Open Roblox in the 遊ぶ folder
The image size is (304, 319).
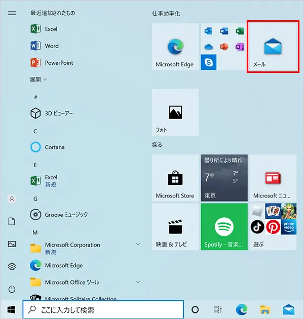click(257, 211)
